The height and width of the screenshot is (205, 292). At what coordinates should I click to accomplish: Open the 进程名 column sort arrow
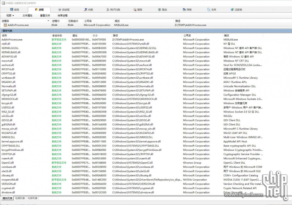pos(48,21)
